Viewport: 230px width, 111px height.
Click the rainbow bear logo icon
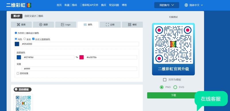point(29,5)
